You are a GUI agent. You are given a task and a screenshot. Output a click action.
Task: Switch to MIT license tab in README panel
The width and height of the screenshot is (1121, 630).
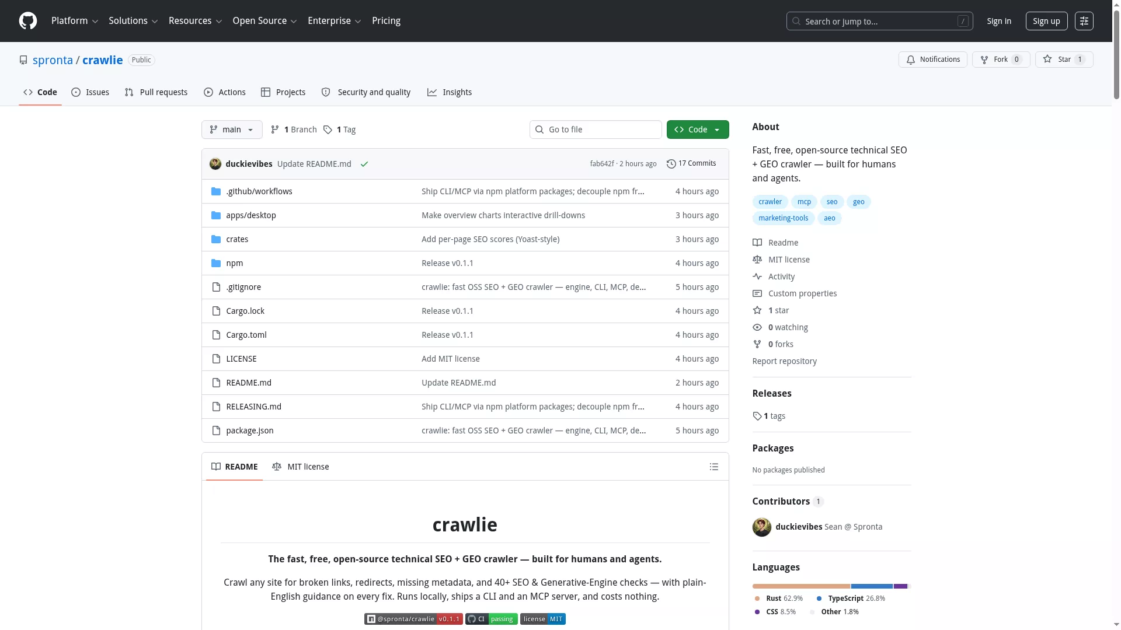[x=301, y=467]
